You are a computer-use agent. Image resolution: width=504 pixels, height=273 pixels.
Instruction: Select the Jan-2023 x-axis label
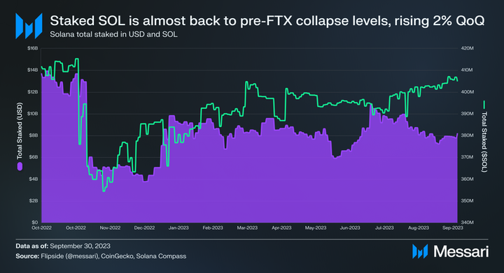[178, 228]
